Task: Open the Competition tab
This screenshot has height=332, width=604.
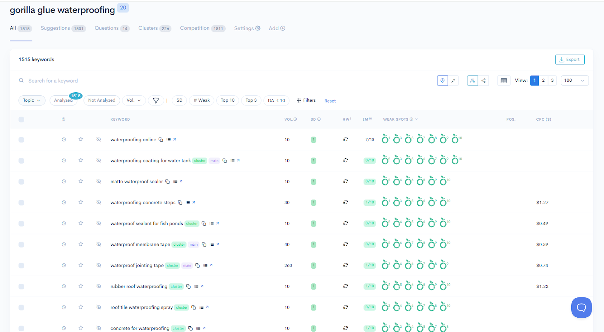Action: [x=203, y=28]
